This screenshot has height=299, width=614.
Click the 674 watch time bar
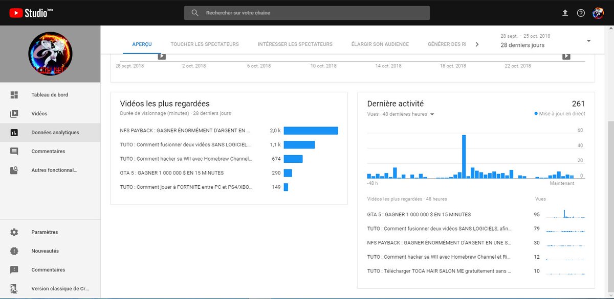[x=293, y=159]
